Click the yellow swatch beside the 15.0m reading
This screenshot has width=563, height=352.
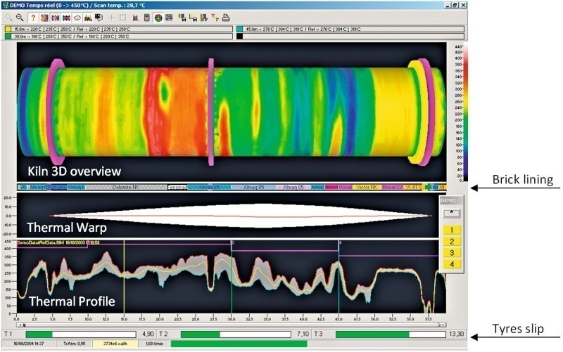[7, 29]
